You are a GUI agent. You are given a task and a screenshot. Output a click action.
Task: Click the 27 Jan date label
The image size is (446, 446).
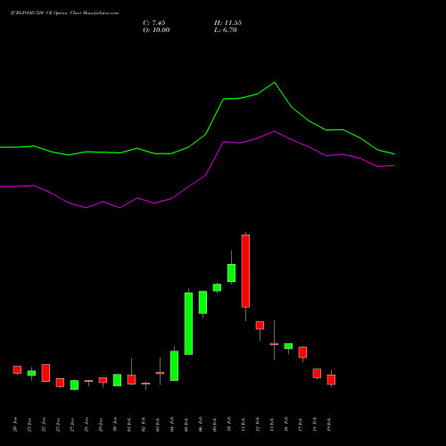click(x=72, y=425)
